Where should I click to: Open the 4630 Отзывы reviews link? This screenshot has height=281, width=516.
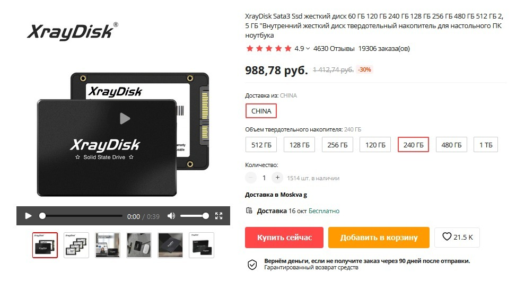tap(334, 49)
